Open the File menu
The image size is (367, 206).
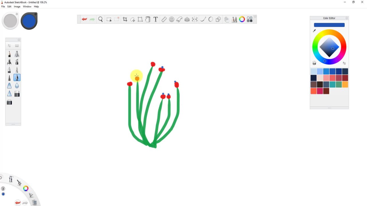pos(3,7)
